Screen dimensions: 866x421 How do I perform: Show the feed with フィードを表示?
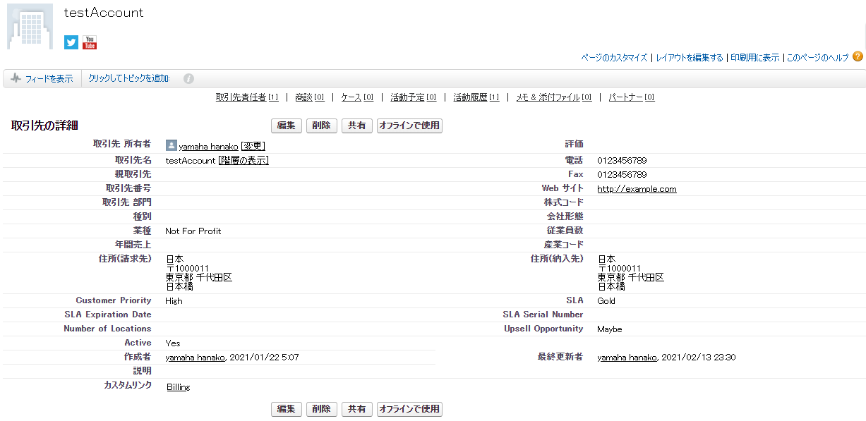coord(49,79)
